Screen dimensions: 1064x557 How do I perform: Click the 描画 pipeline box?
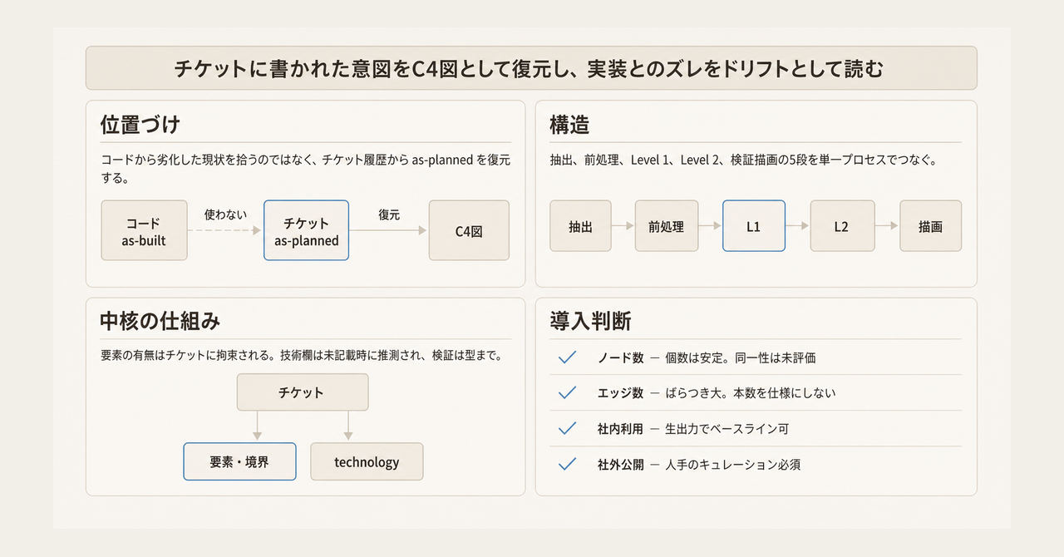[x=930, y=226]
